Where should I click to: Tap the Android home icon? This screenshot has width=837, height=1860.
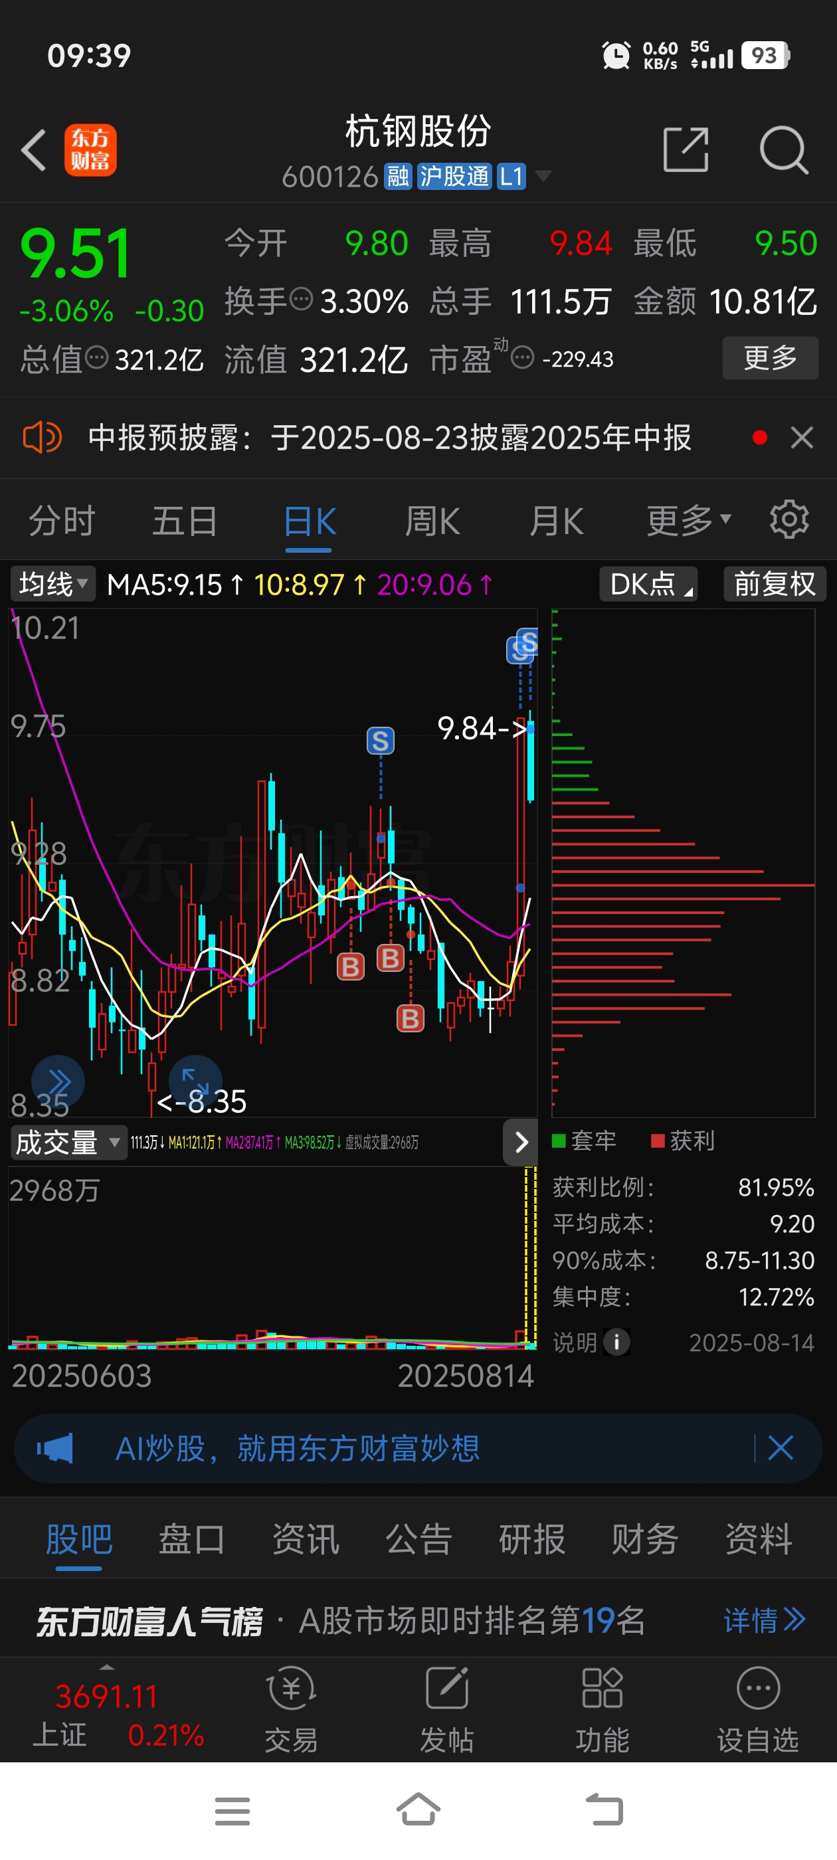tap(418, 1810)
